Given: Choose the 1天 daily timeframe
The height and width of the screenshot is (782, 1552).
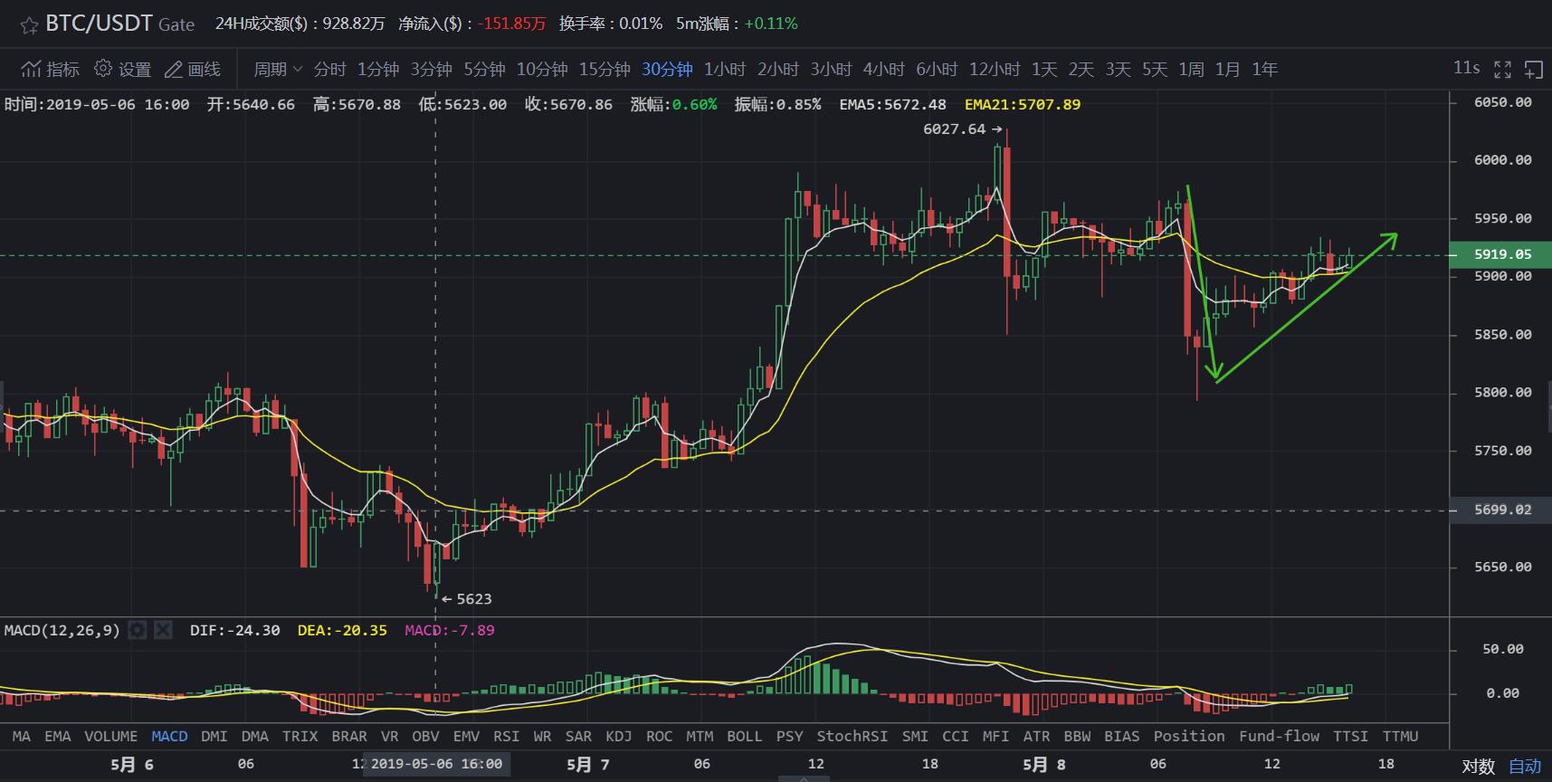Looking at the screenshot, I should [x=1043, y=69].
